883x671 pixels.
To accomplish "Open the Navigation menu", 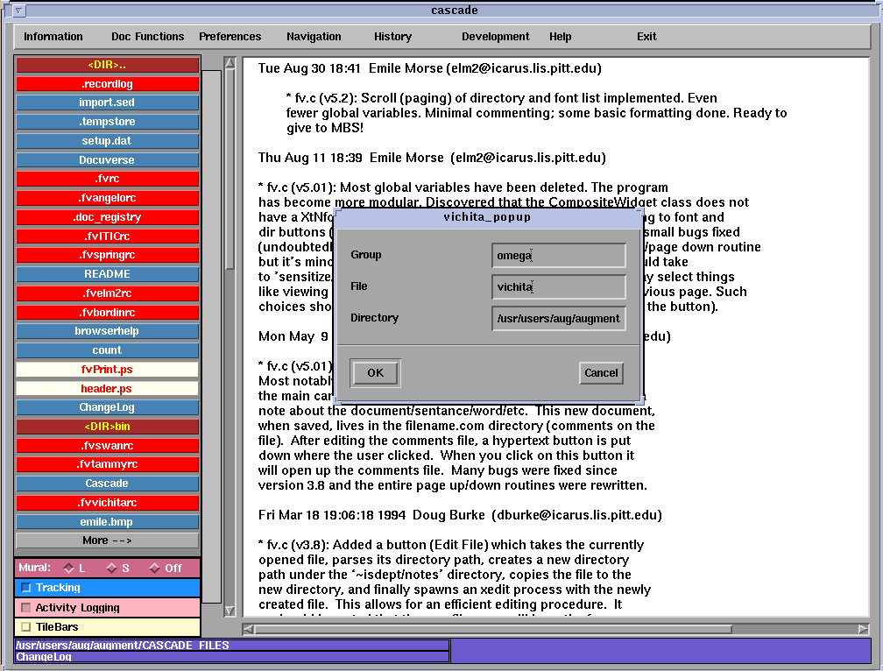I will coord(314,37).
